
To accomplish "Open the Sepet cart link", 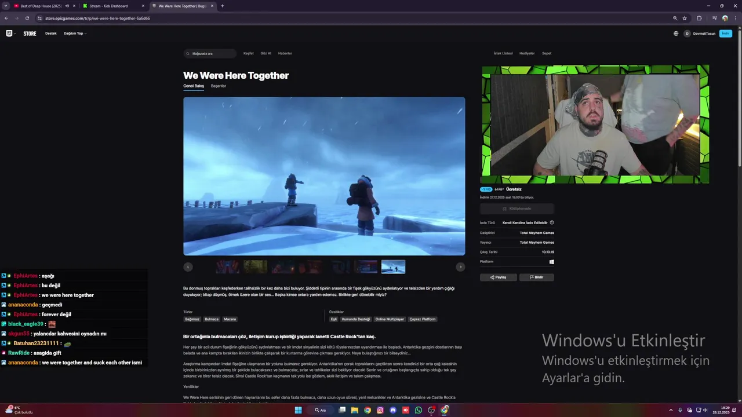I will tap(547, 53).
